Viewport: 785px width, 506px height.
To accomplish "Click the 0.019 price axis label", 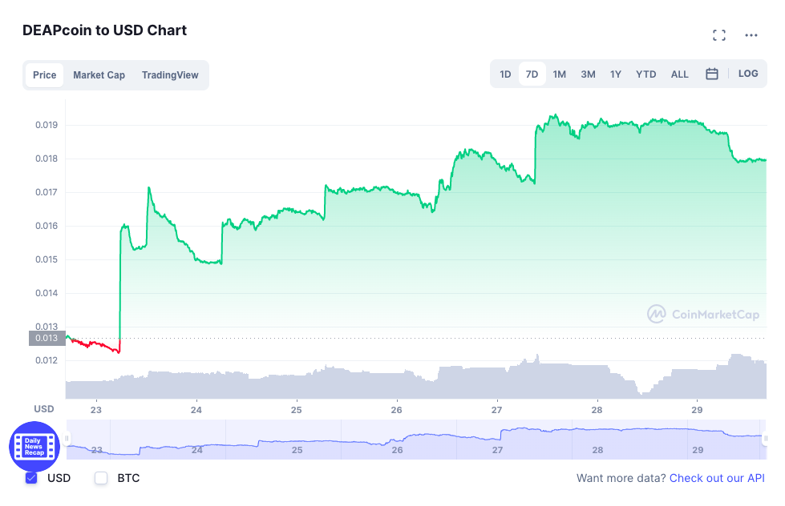I will pyautogui.click(x=47, y=125).
